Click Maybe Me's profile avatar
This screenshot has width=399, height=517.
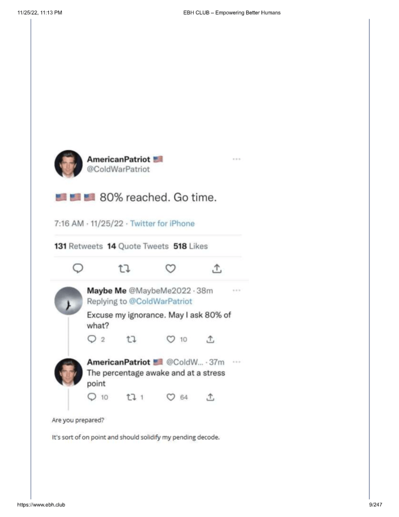point(68,301)
